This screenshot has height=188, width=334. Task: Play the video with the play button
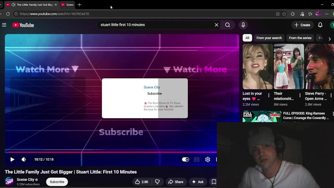coord(12,159)
